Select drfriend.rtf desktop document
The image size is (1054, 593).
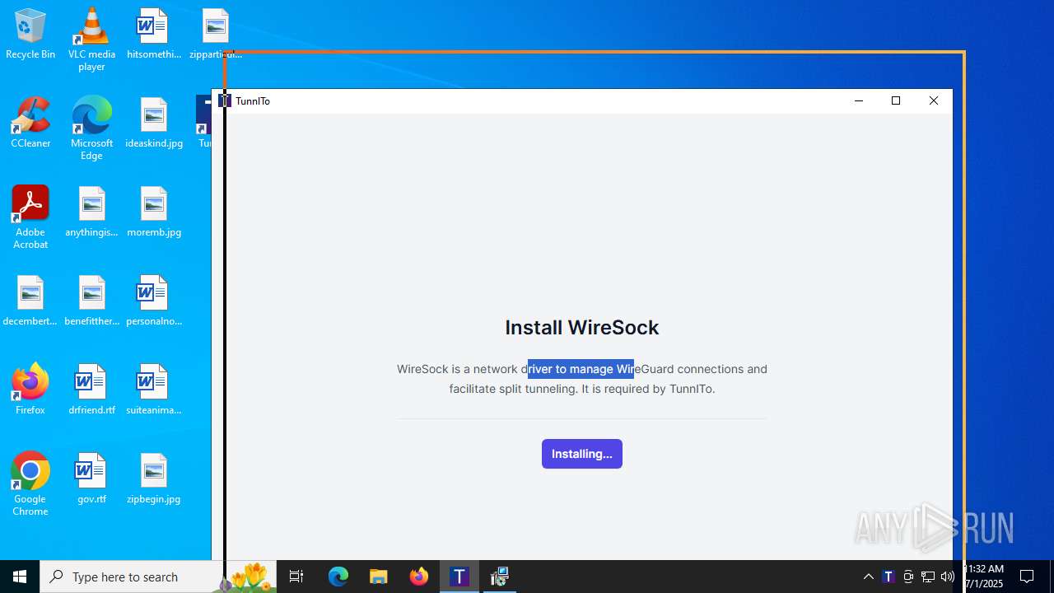tap(91, 390)
